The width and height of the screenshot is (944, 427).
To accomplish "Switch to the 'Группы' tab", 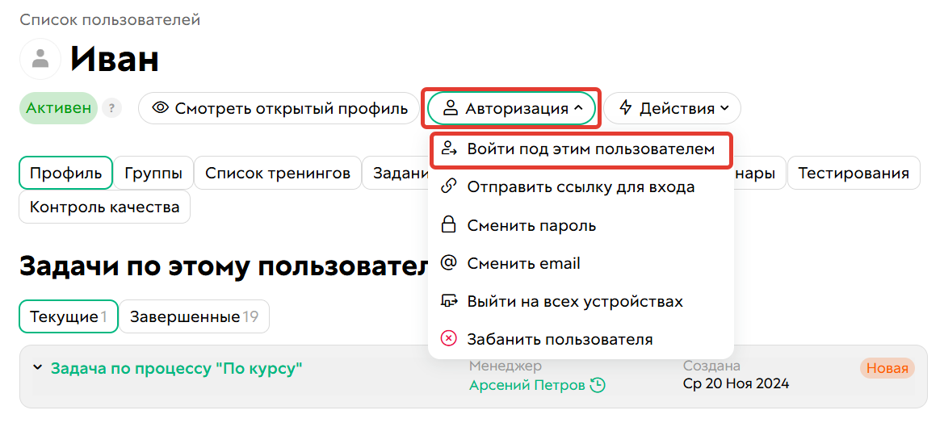I will click(x=153, y=174).
